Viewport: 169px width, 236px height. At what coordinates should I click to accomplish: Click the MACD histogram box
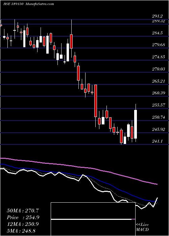(x=93, y=219)
